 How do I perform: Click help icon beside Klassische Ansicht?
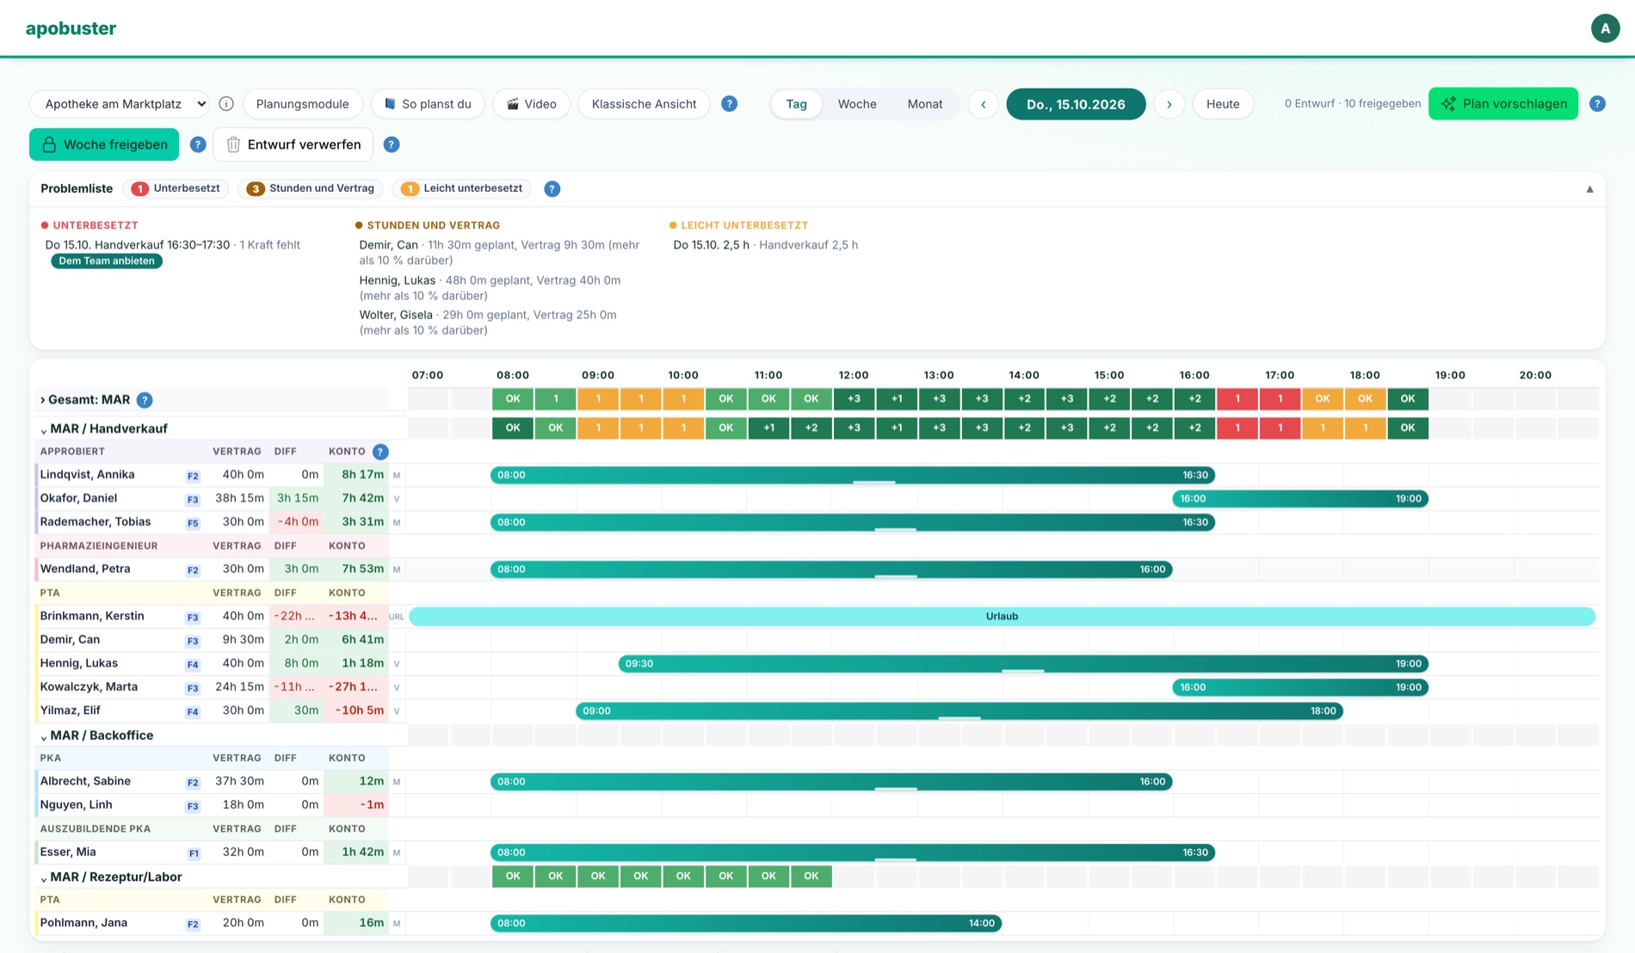point(729,104)
